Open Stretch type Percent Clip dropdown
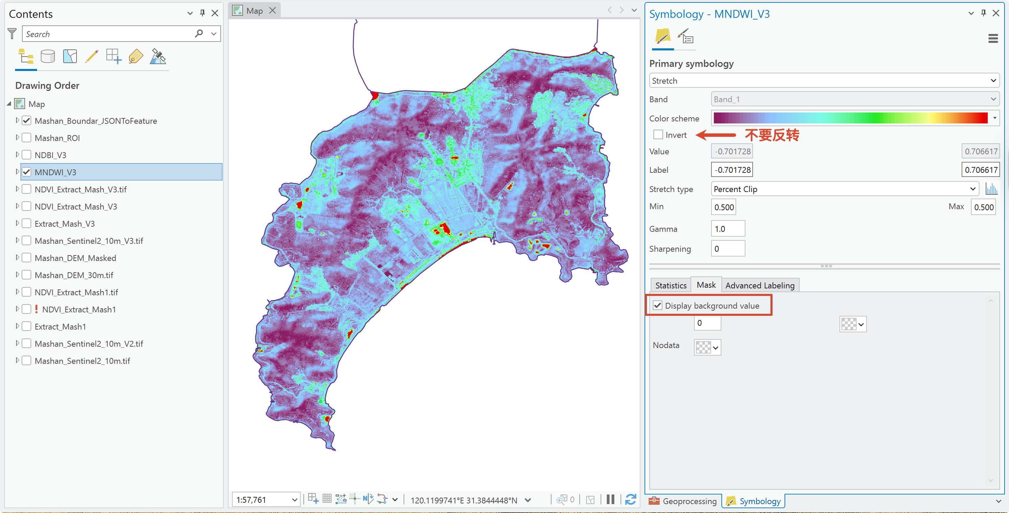Viewport: 1009px width, 513px height. (845, 189)
